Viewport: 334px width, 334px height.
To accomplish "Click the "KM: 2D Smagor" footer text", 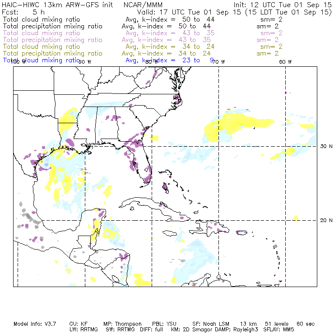I will (x=191, y=329).
